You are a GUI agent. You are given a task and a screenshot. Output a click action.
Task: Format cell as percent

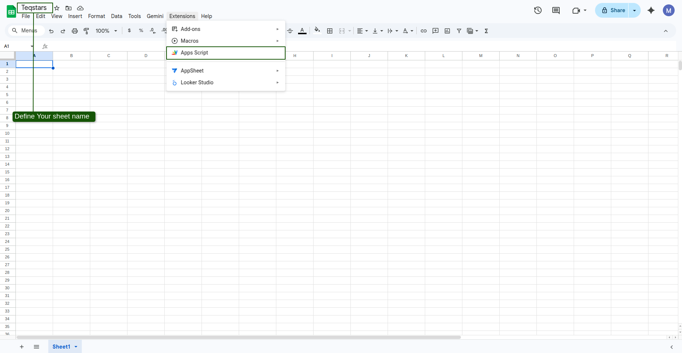click(x=141, y=31)
